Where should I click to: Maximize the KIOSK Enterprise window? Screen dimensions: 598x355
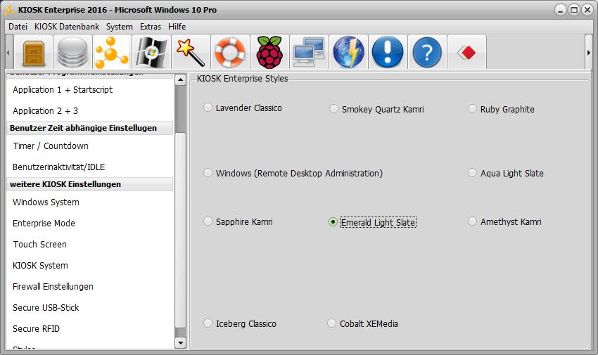pos(574,10)
